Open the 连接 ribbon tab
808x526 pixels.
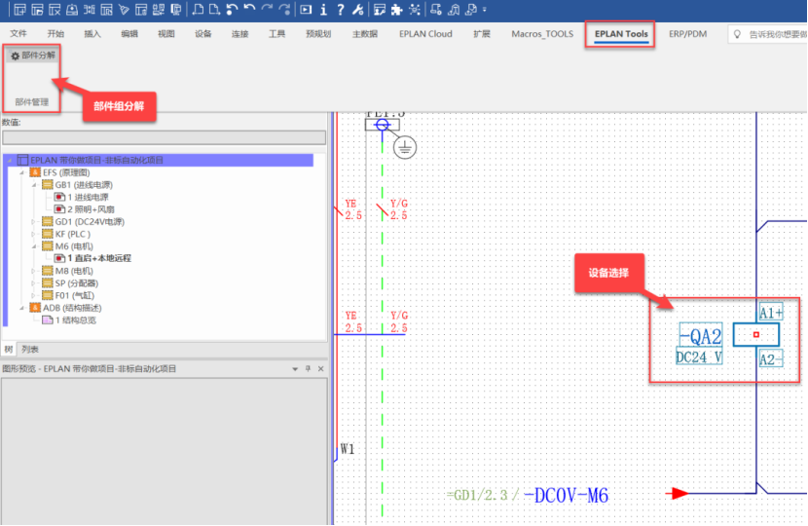pyautogui.click(x=239, y=33)
